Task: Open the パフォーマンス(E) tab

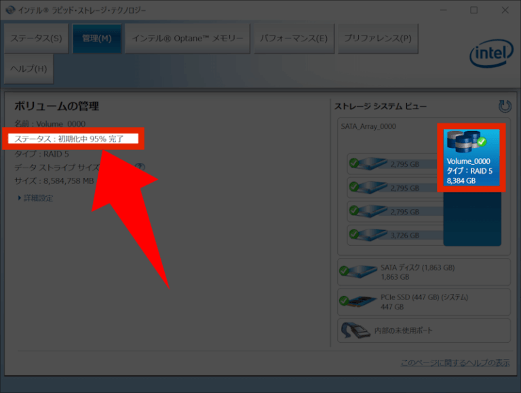Action: point(294,38)
